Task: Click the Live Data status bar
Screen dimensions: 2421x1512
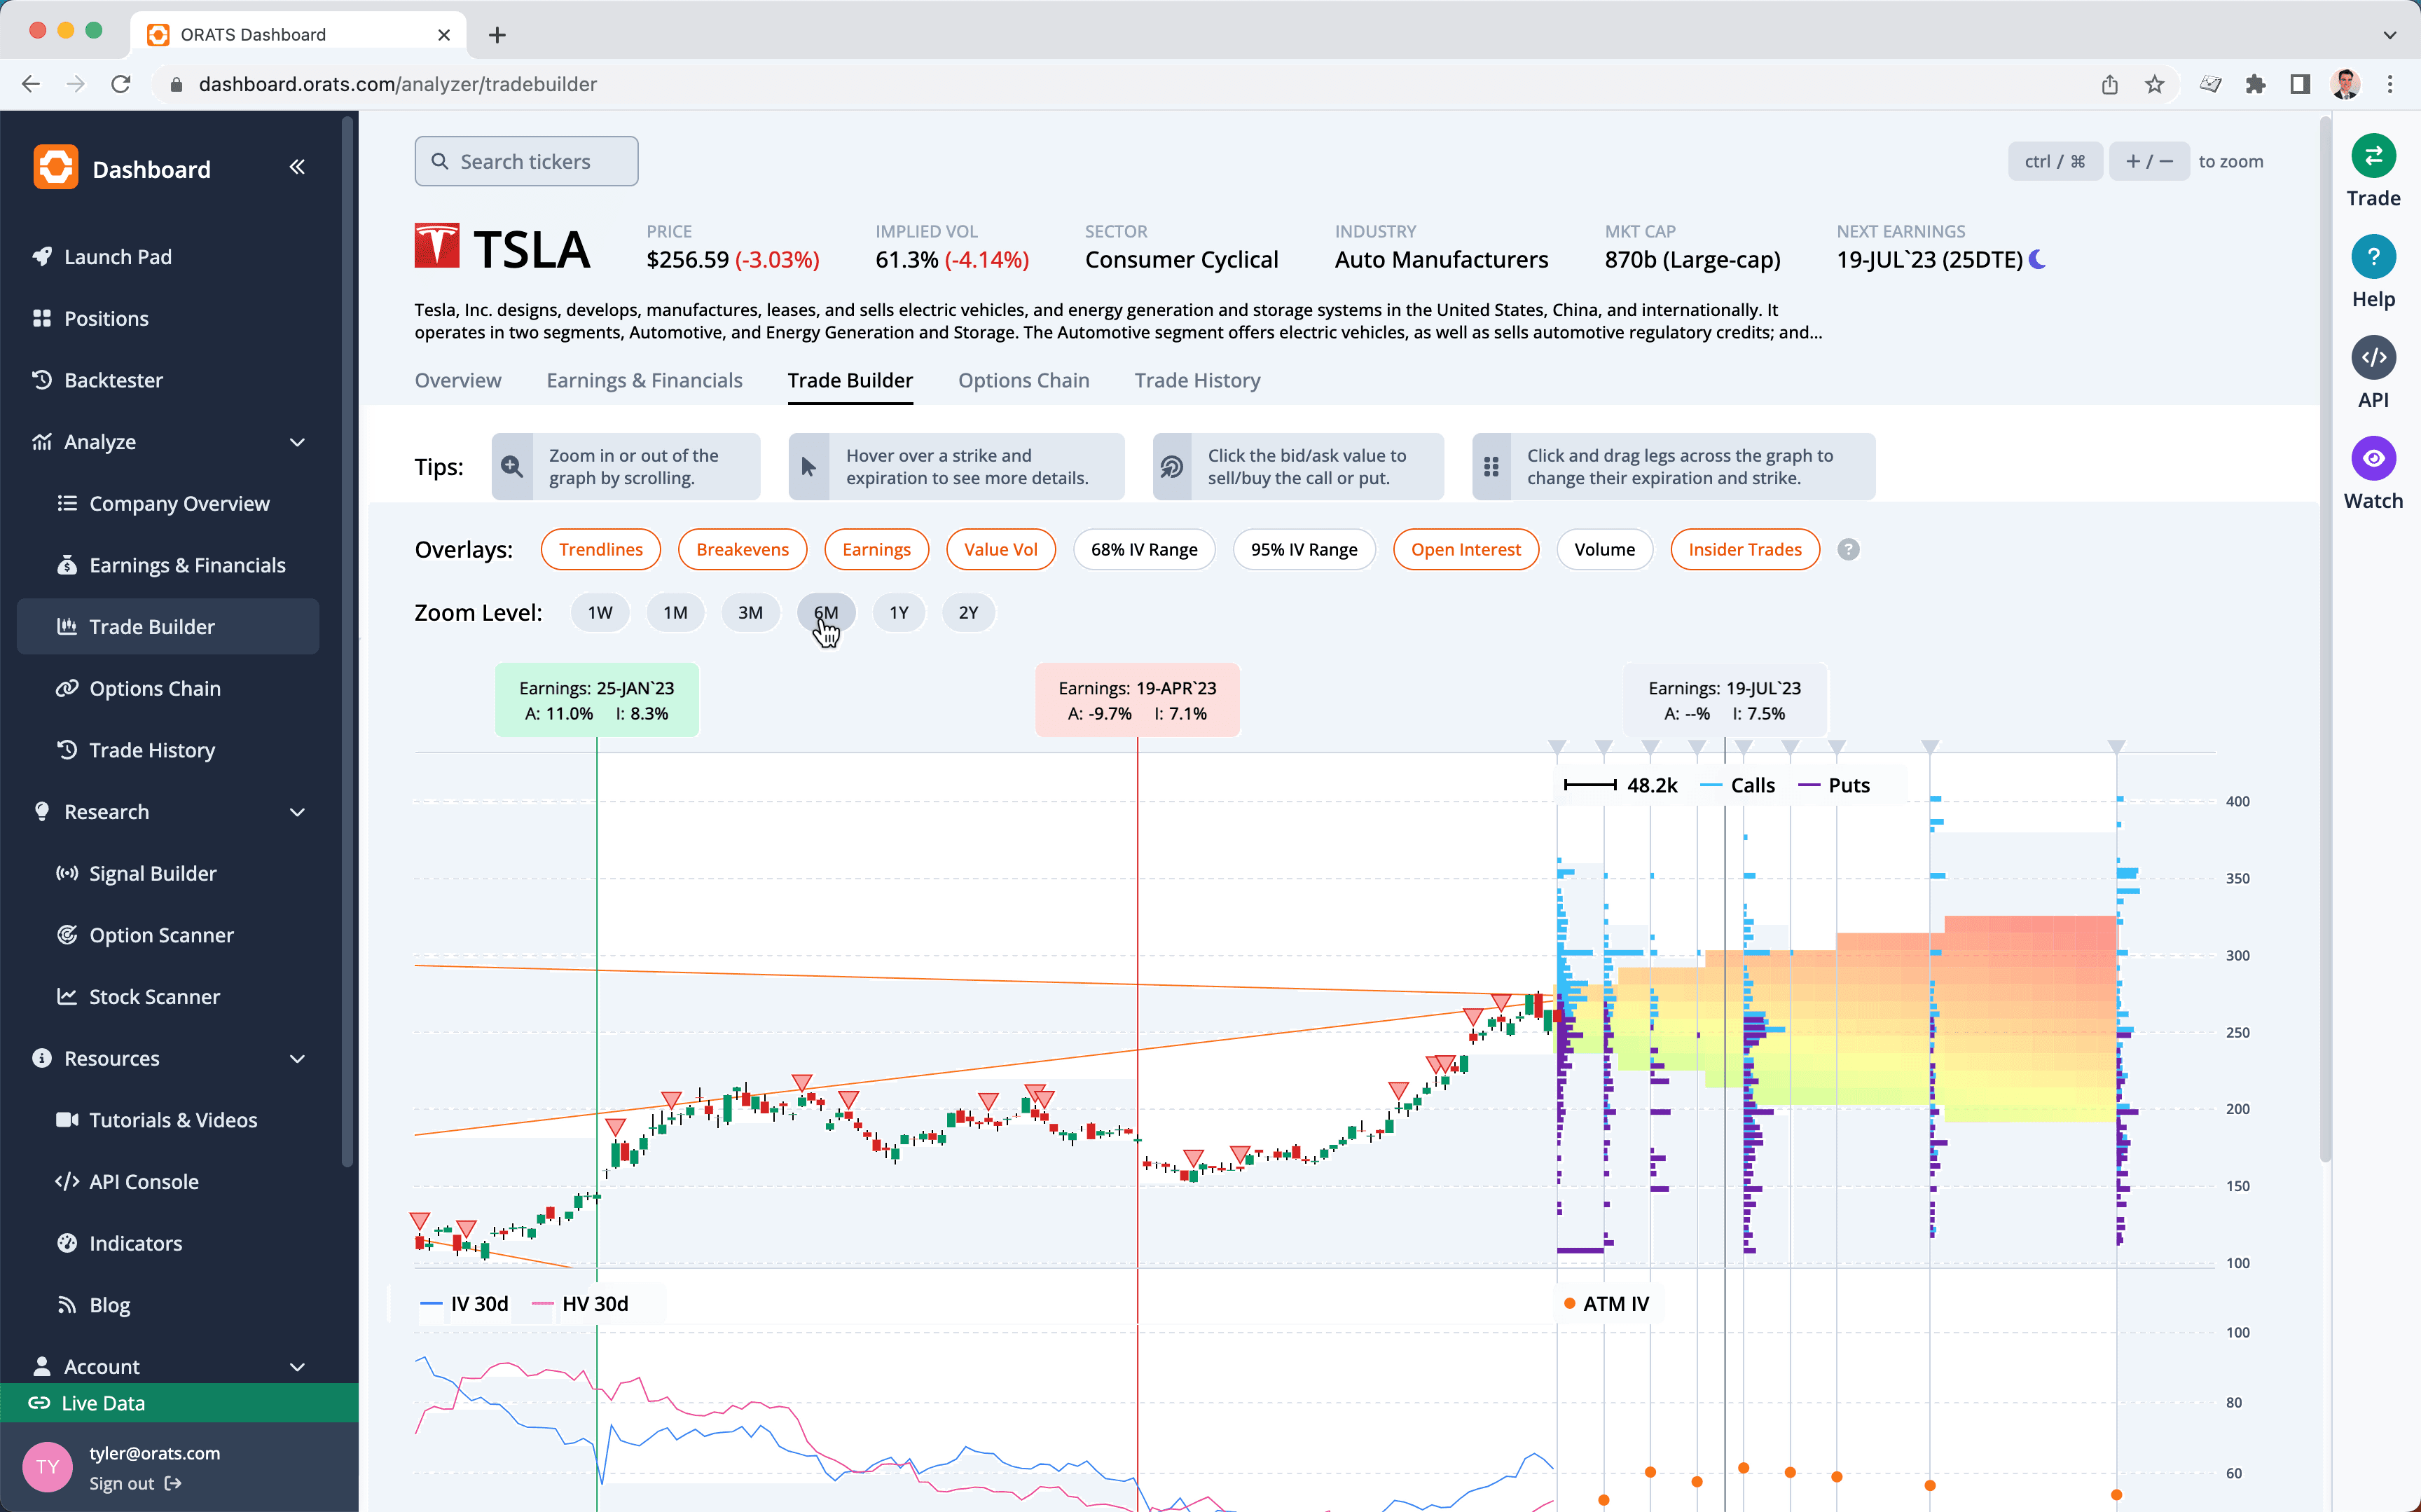Action: coord(179,1402)
